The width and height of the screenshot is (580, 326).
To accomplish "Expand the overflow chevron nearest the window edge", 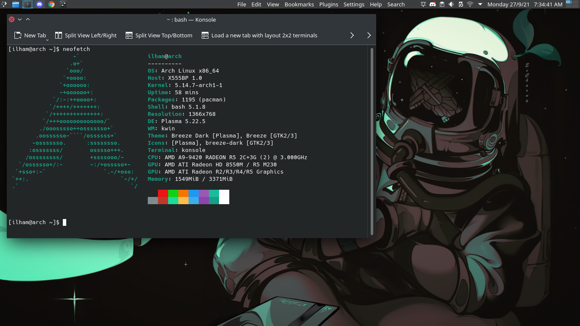I will [369, 35].
